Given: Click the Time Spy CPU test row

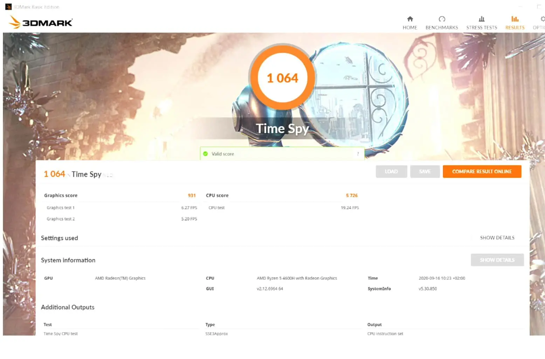Looking at the screenshot, I should coord(61,333).
